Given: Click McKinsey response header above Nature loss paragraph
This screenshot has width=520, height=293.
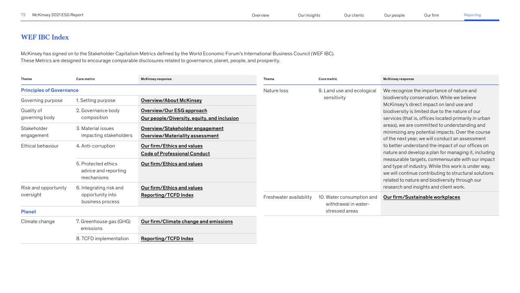Looking at the screenshot, I should coord(399,79).
